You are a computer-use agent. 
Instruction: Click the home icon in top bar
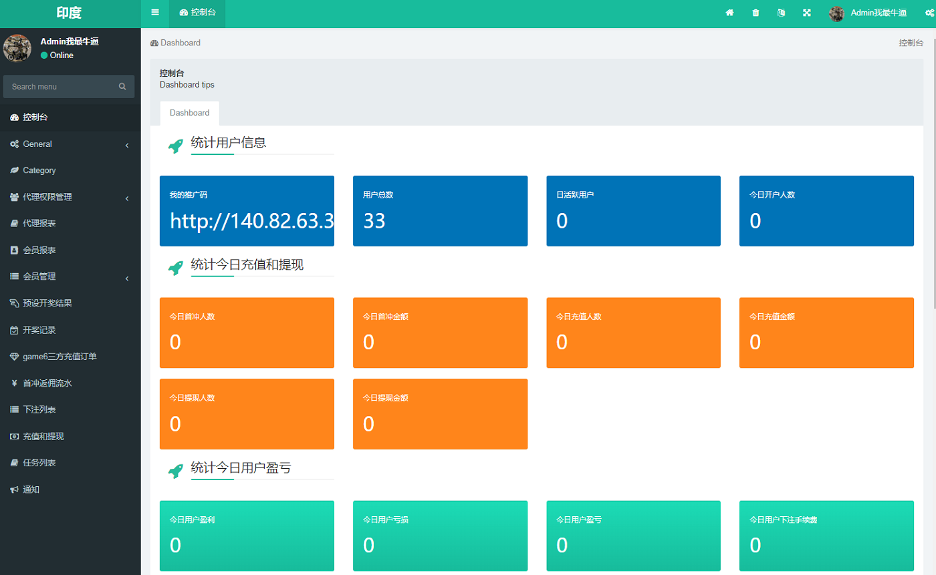(x=730, y=13)
